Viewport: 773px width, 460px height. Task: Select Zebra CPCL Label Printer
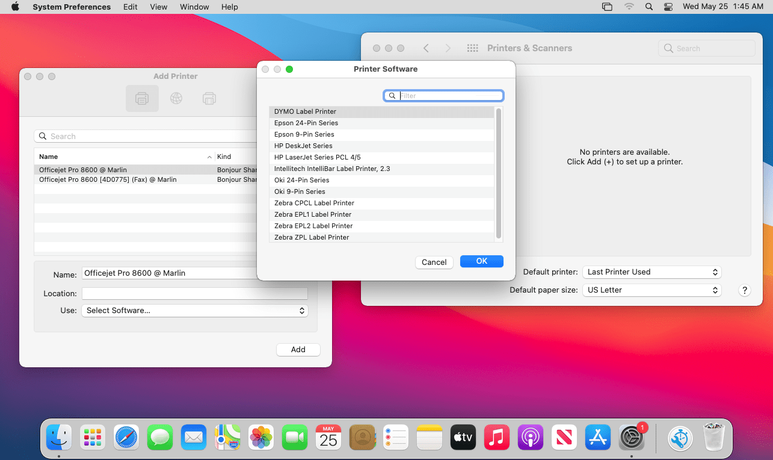pyautogui.click(x=381, y=203)
